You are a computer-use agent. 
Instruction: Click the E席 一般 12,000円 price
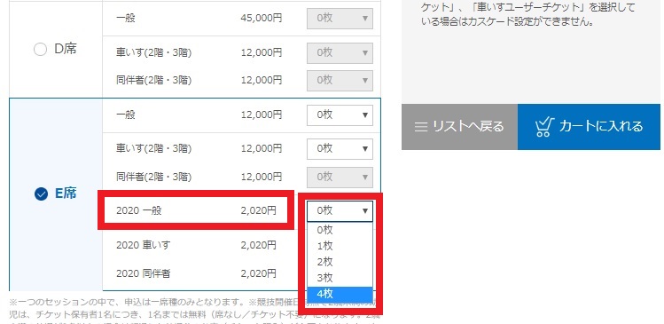click(262, 115)
